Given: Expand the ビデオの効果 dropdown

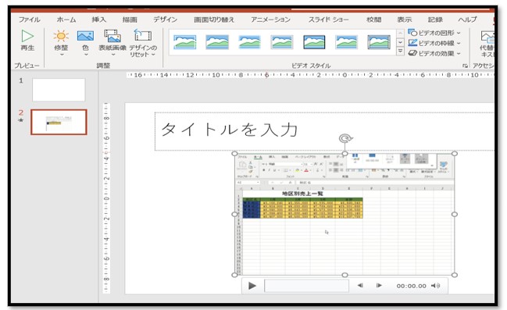Looking at the screenshot, I should [459, 54].
